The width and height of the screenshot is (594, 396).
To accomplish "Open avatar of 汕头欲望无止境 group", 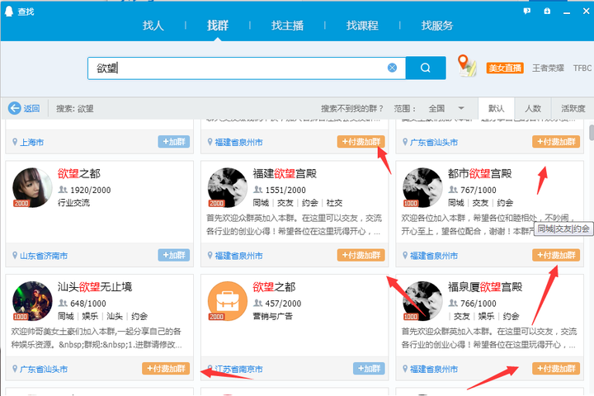I will click(x=32, y=301).
